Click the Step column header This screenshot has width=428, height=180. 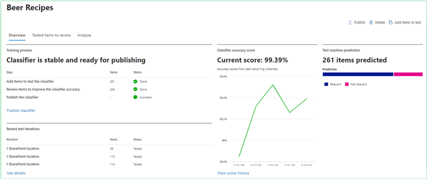(x=10, y=72)
